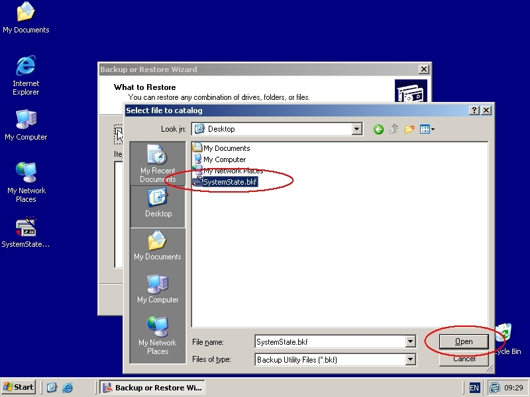
Task: Select My Network Places desktop icon
Action: [x=26, y=183]
